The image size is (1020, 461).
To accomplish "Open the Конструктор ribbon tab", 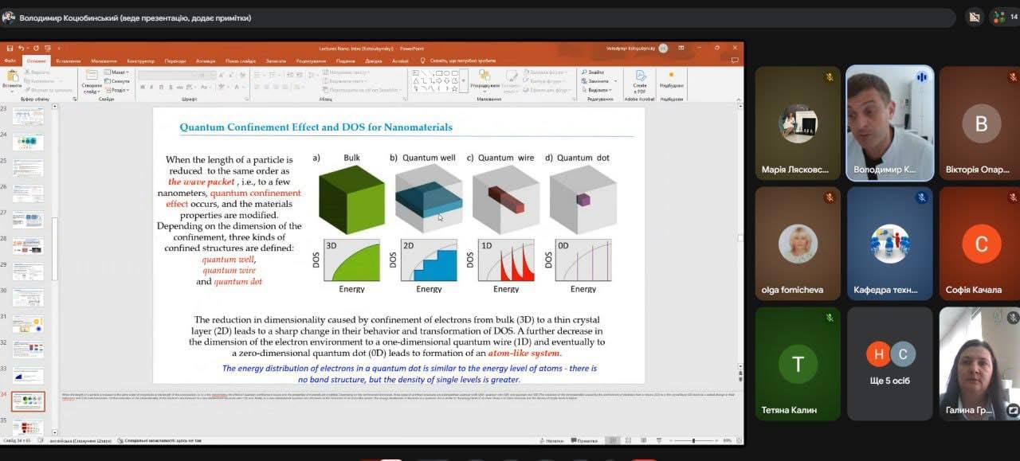I will click(x=141, y=61).
